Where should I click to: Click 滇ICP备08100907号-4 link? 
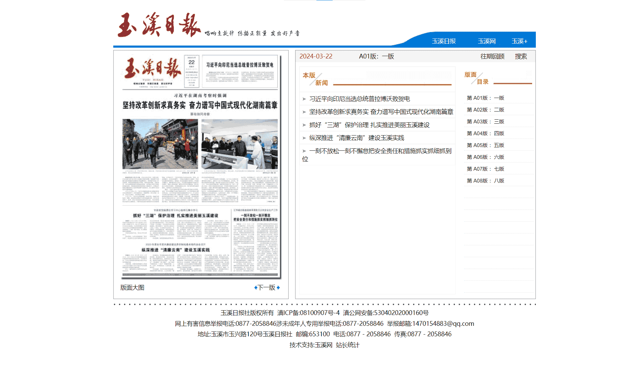pyautogui.click(x=309, y=313)
